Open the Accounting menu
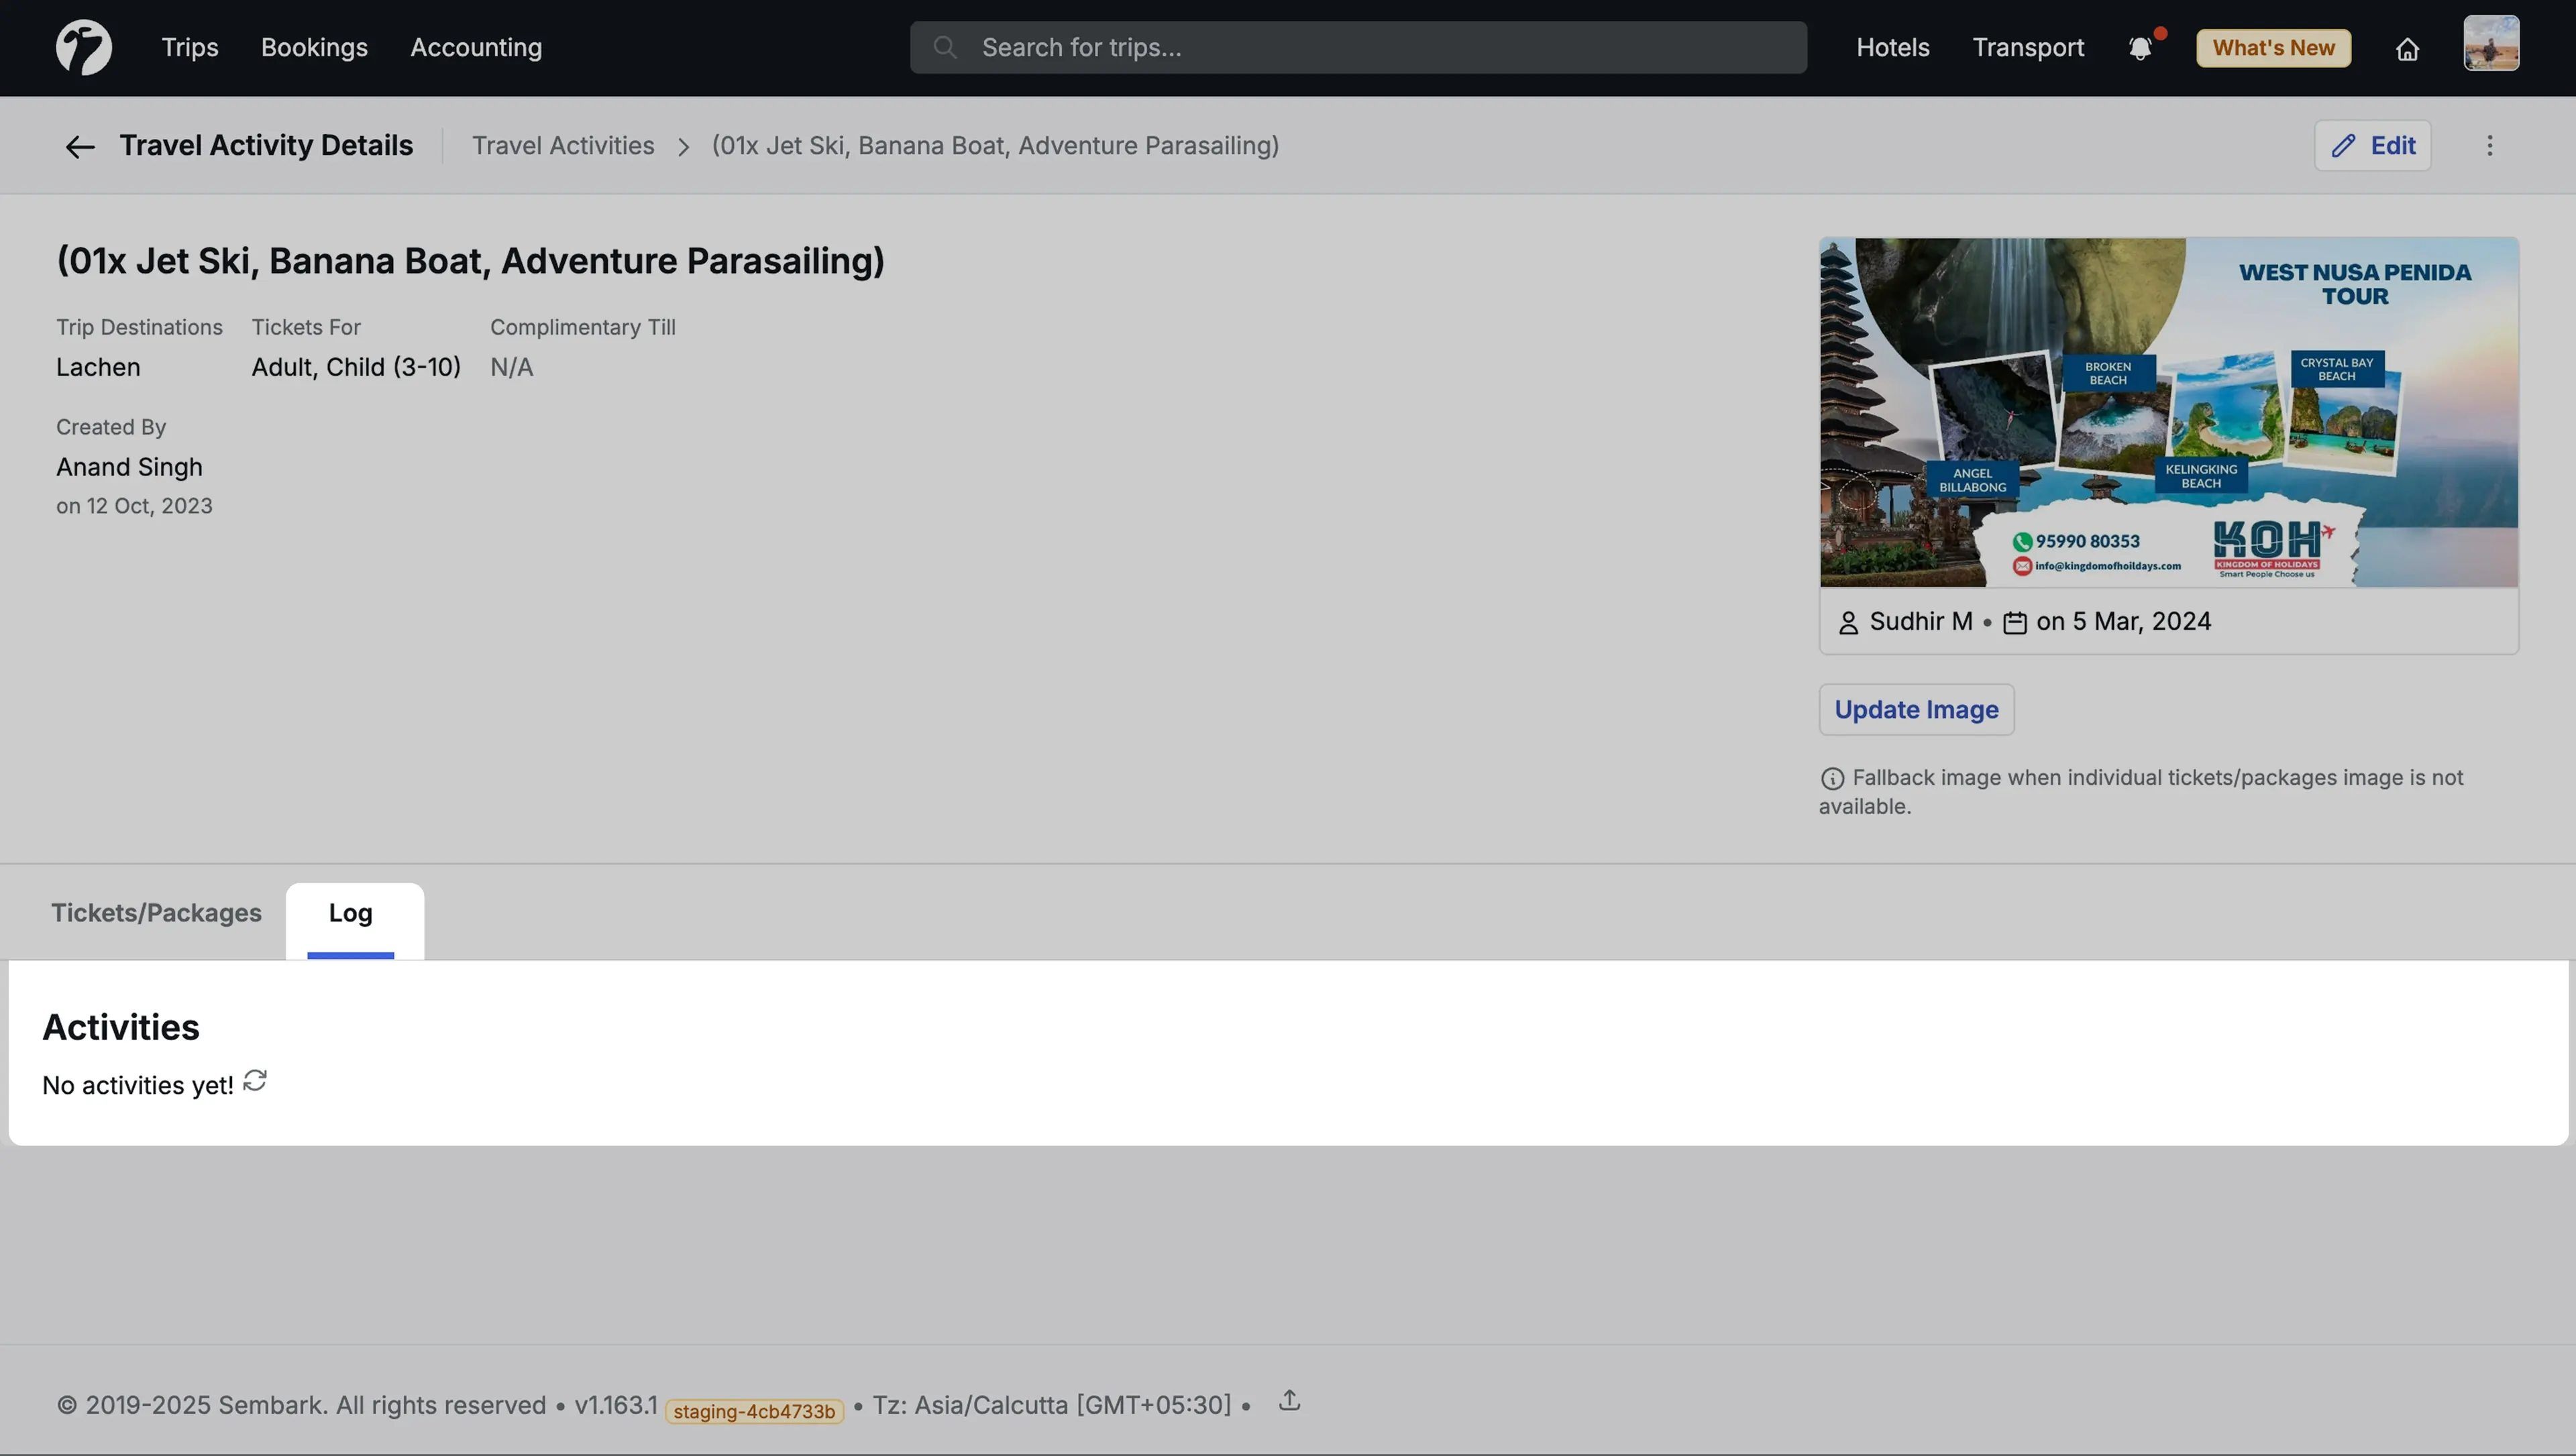This screenshot has height=1456, width=2576. [x=475, y=47]
